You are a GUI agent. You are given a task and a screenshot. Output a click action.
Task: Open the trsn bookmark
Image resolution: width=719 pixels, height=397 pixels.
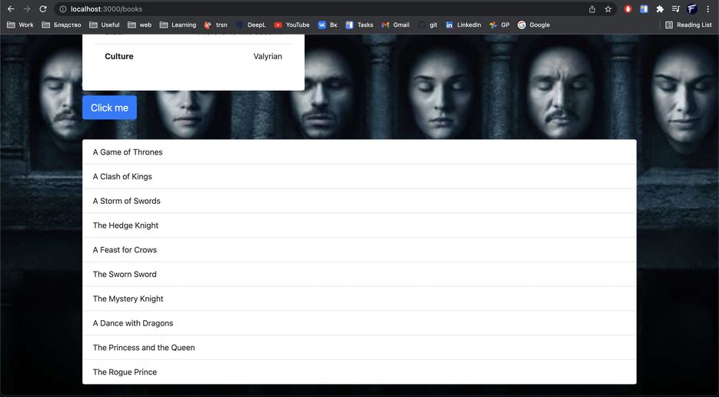coord(215,25)
